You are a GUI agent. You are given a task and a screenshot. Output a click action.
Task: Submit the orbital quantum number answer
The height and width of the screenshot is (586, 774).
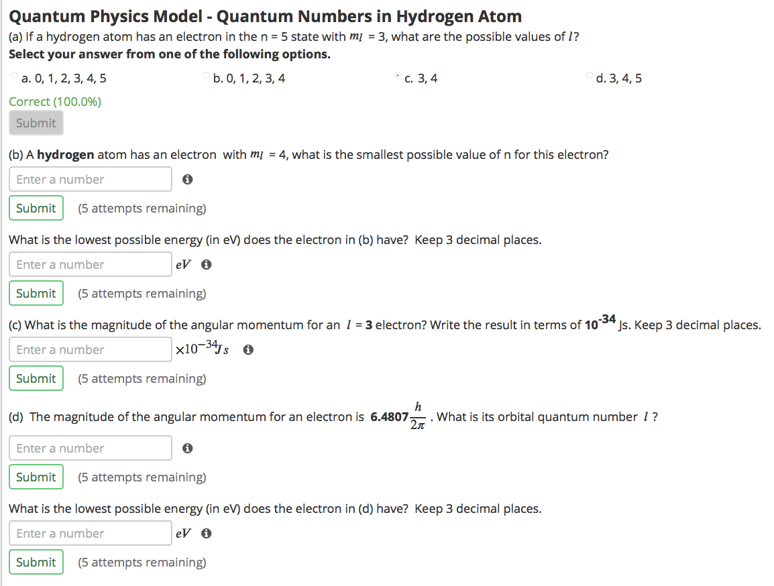pos(36,477)
